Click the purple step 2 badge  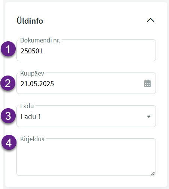(x=8, y=83)
